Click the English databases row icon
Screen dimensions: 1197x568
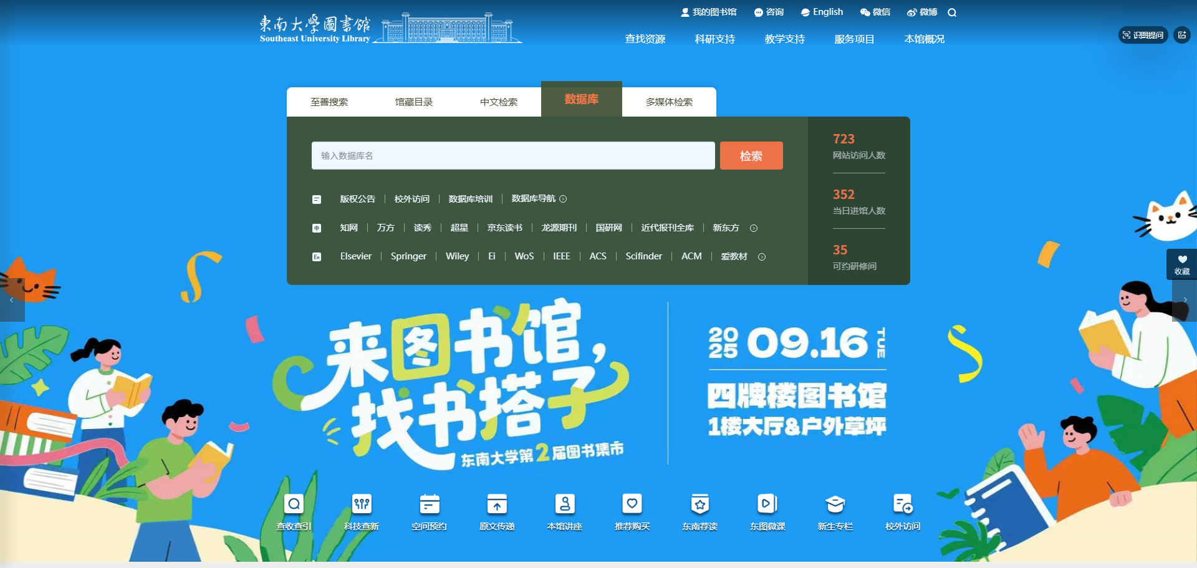click(317, 257)
